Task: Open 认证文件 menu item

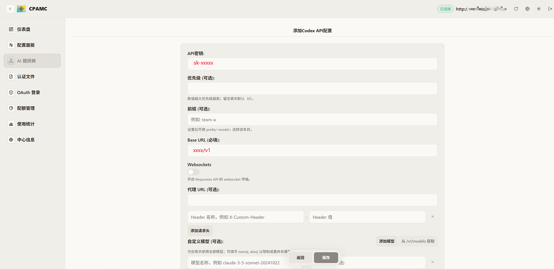Action: [32, 77]
